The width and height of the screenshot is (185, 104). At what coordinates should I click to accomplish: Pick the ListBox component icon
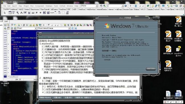tap(44, 13)
